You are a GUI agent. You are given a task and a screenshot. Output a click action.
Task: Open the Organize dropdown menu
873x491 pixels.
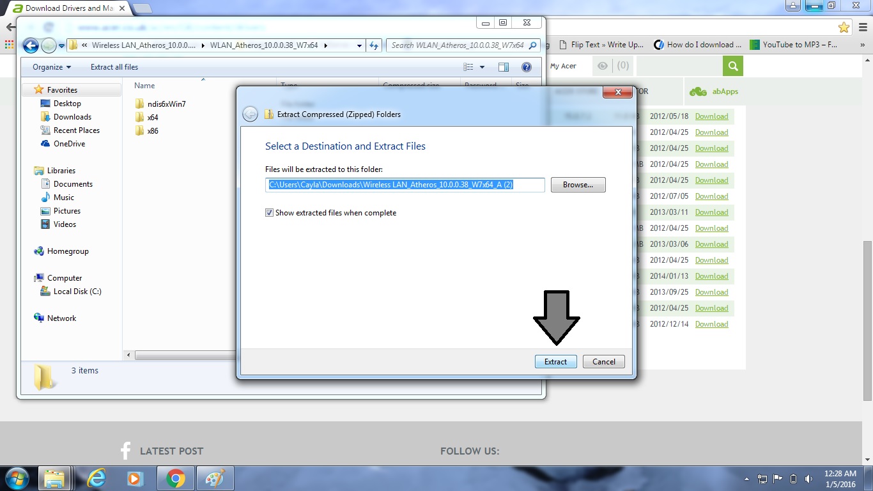[x=52, y=67]
